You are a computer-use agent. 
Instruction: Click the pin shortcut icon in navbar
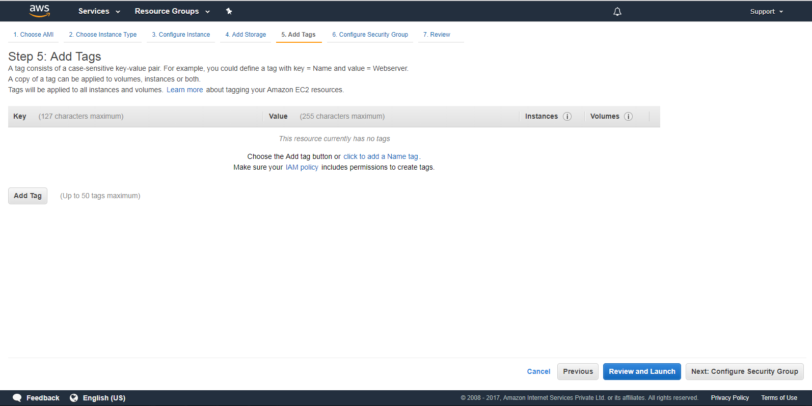(x=229, y=11)
